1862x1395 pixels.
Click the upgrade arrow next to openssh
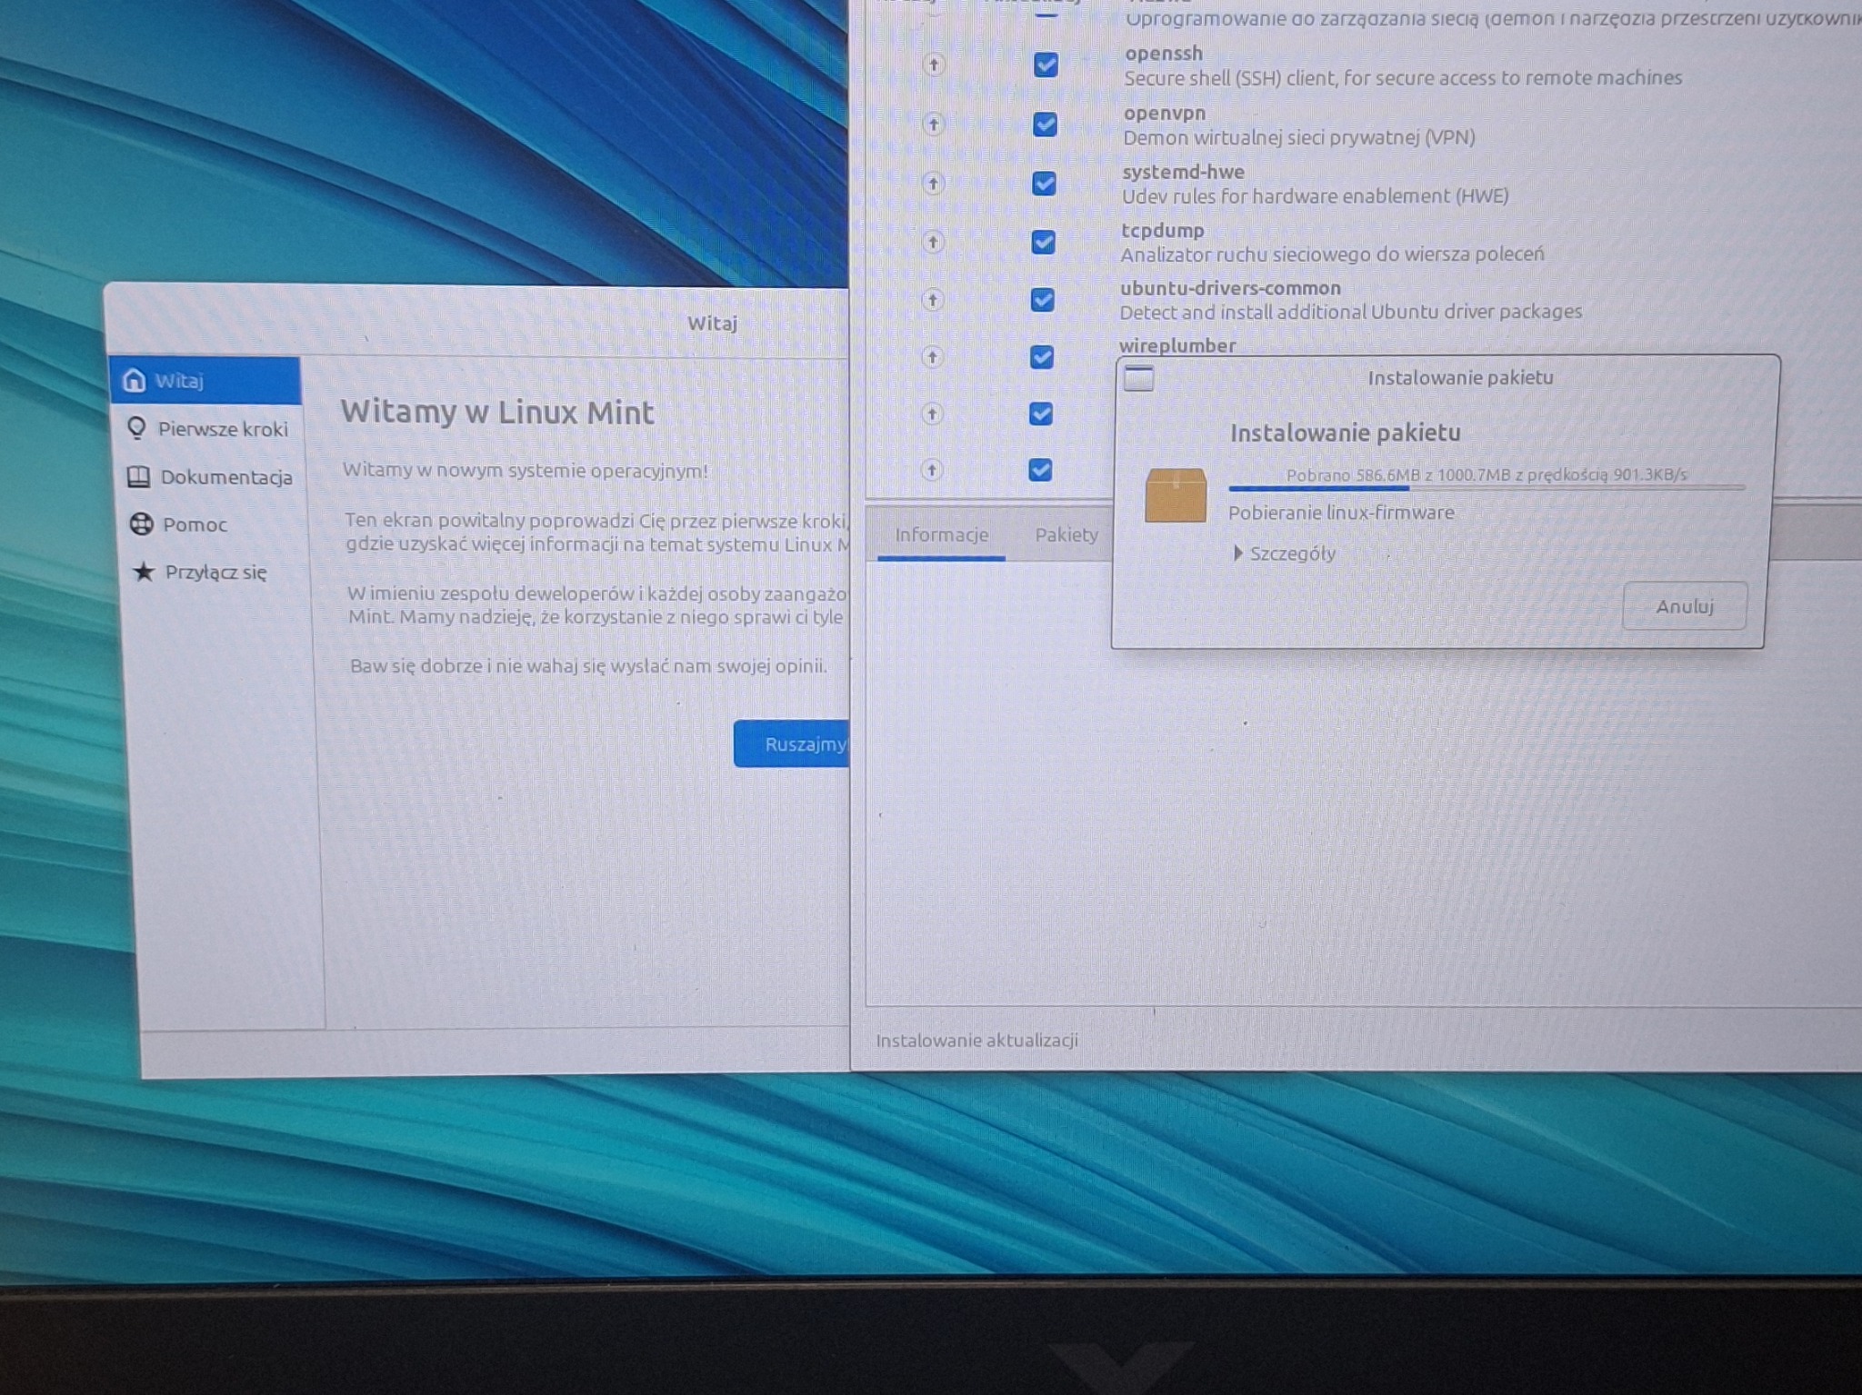(x=933, y=66)
